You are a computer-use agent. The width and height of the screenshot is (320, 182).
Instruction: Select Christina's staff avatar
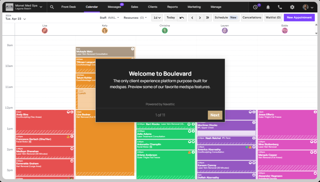[165, 31]
